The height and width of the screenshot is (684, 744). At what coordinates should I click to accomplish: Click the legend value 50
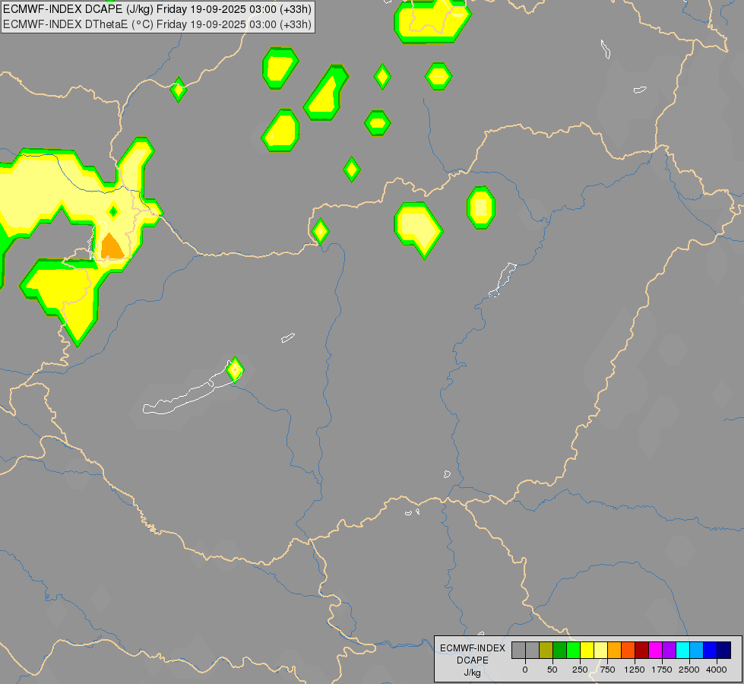[x=552, y=670]
